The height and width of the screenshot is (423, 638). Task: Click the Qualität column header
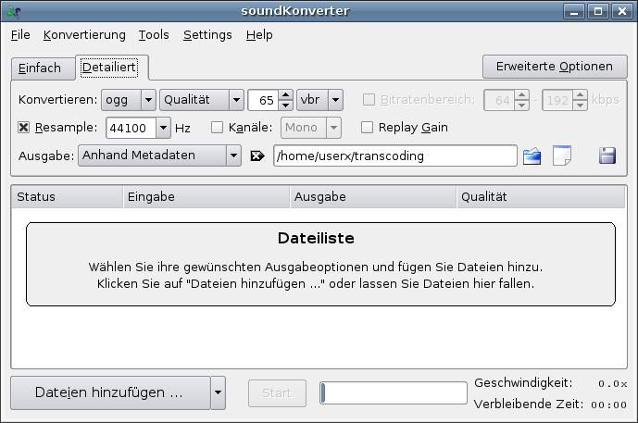(541, 197)
